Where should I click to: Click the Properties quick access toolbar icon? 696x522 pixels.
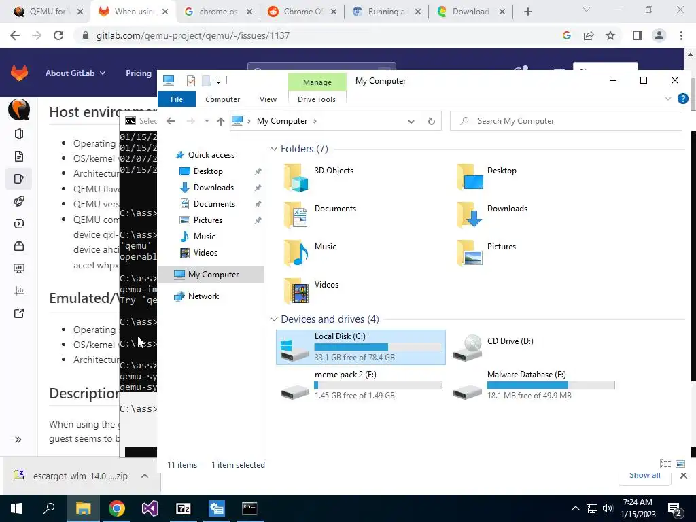pyautogui.click(x=191, y=80)
